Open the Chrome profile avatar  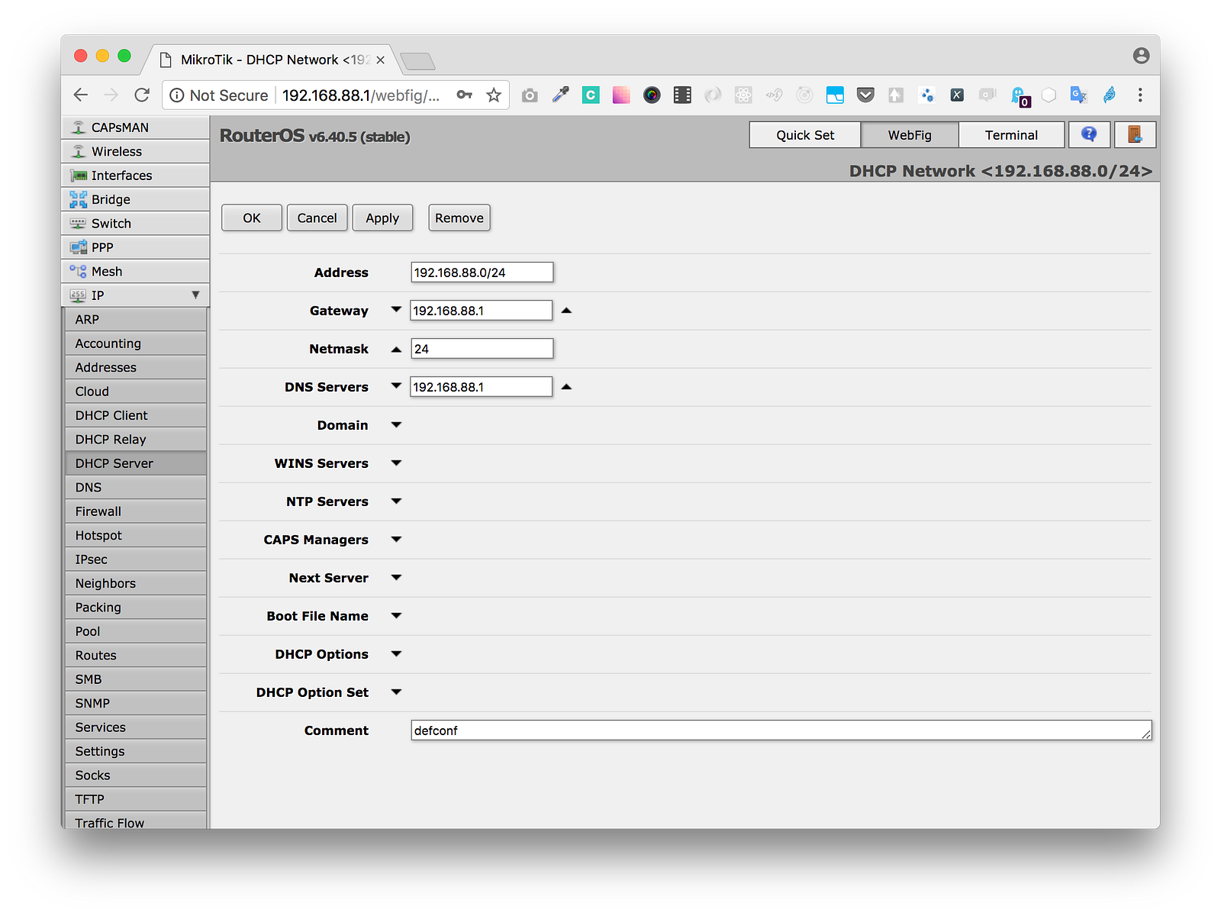pyautogui.click(x=1141, y=55)
